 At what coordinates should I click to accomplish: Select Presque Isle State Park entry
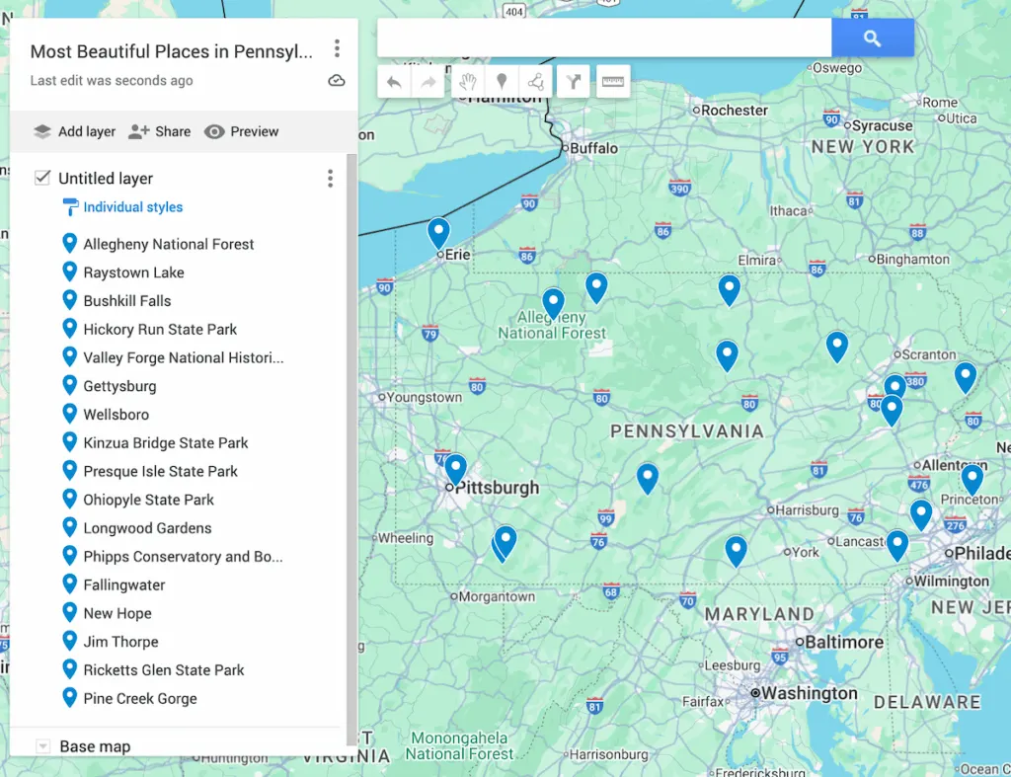click(x=161, y=471)
